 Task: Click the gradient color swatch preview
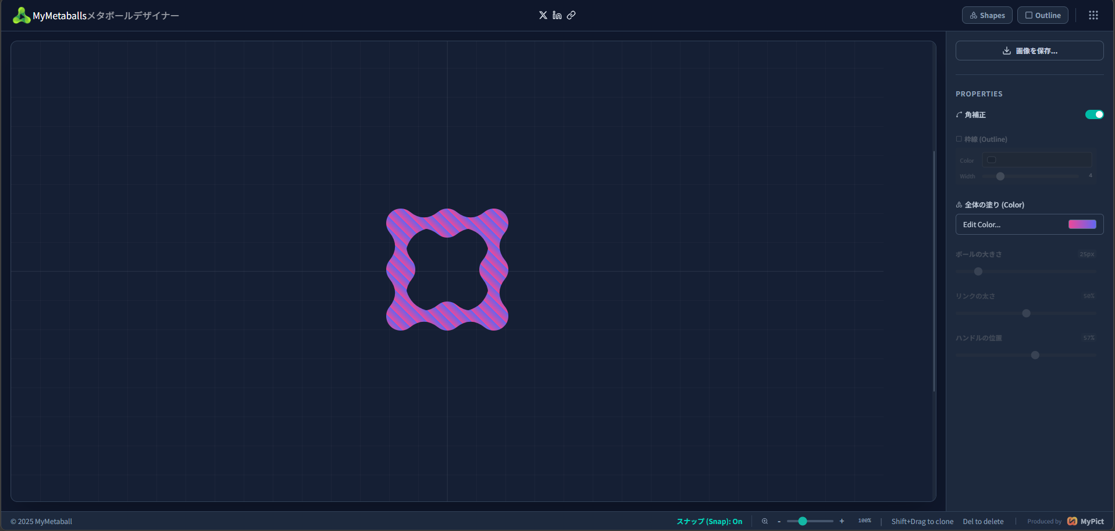[1082, 224]
